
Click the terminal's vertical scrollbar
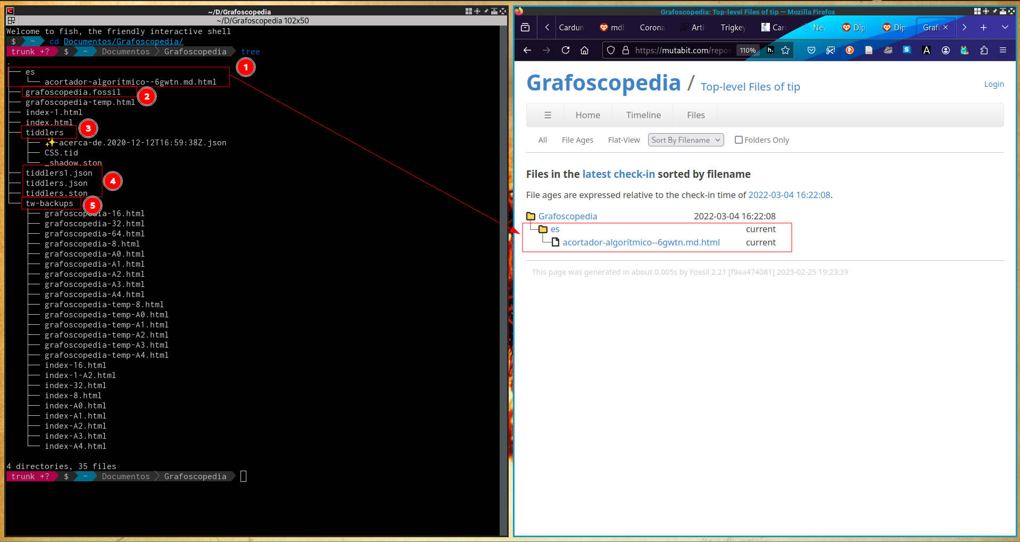point(504,281)
